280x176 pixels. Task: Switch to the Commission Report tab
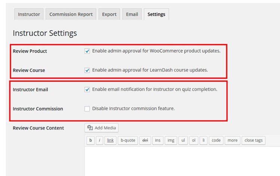pyautogui.click(x=71, y=15)
